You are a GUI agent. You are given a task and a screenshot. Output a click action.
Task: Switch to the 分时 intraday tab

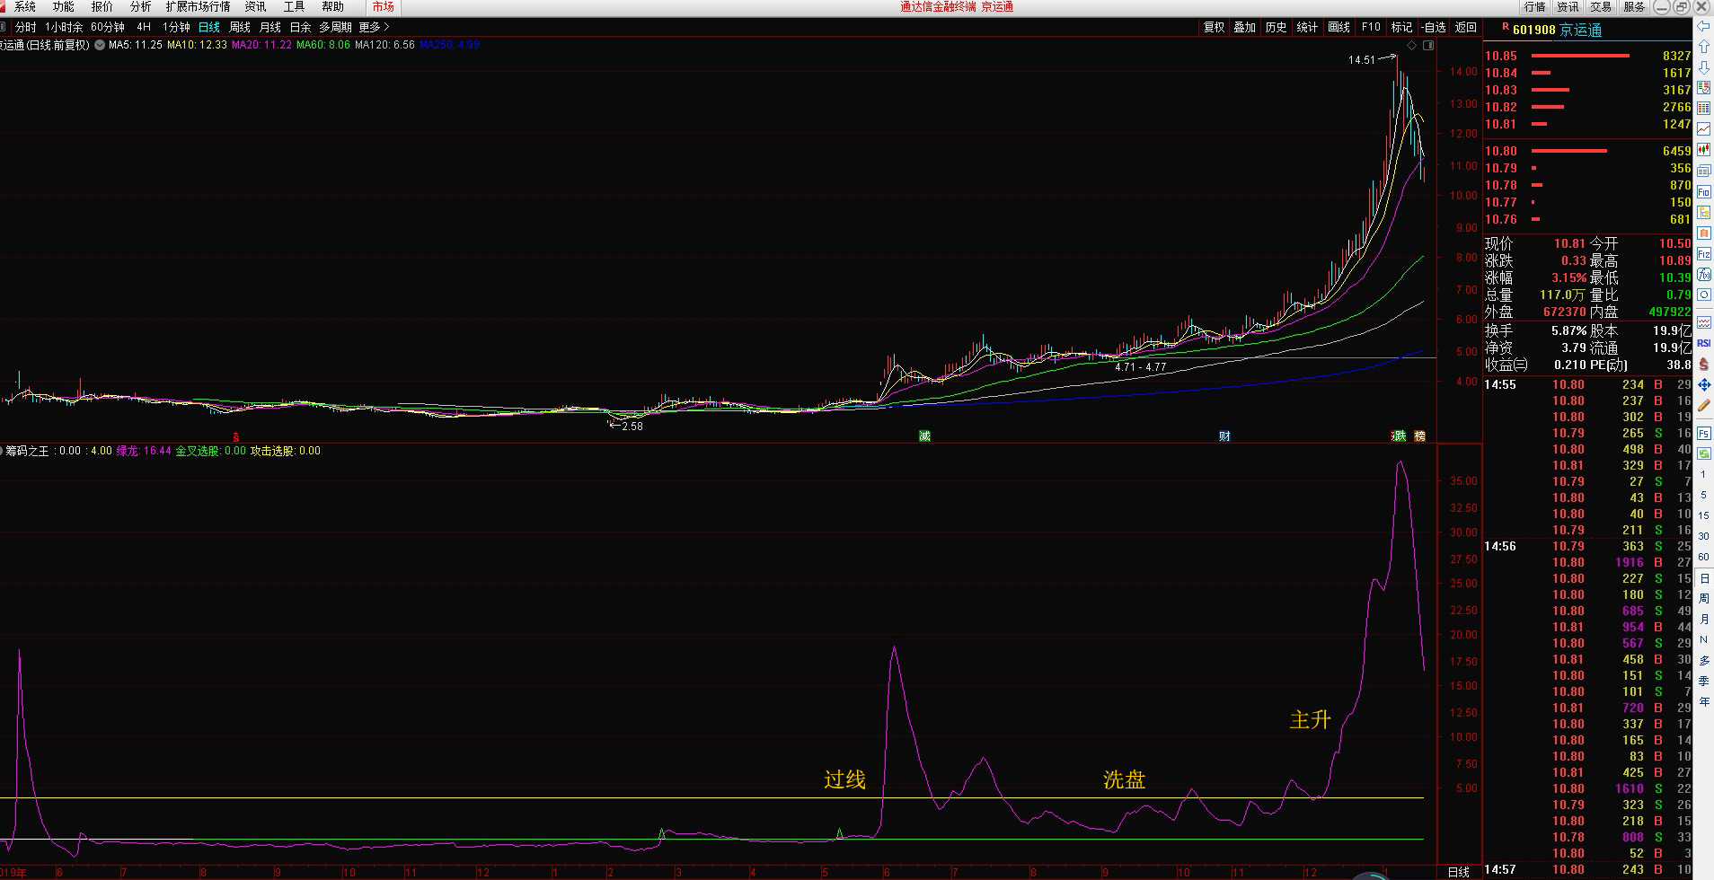26,27
